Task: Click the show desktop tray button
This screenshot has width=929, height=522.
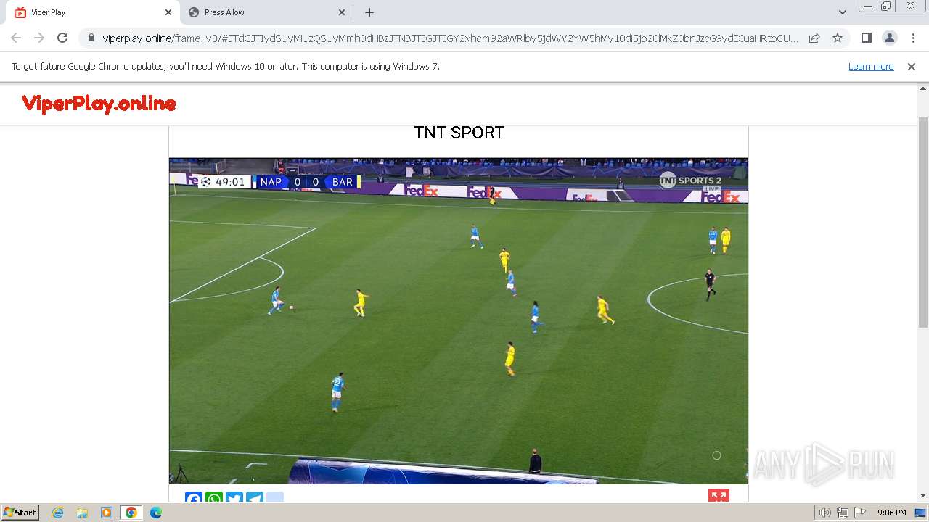Action: (x=921, y=513)
